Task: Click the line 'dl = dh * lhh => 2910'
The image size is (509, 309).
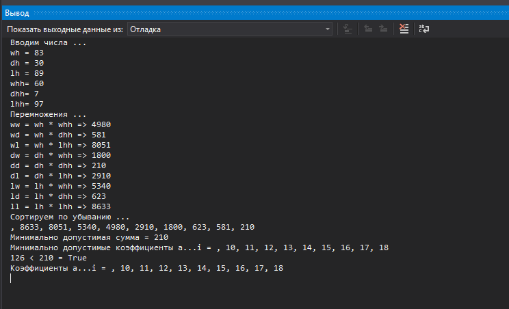Action: 60,176
